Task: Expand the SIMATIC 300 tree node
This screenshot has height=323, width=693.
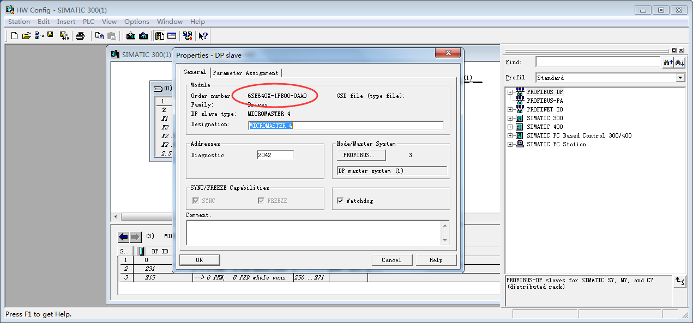Action: pyautogui.click(x=510, y=118)
